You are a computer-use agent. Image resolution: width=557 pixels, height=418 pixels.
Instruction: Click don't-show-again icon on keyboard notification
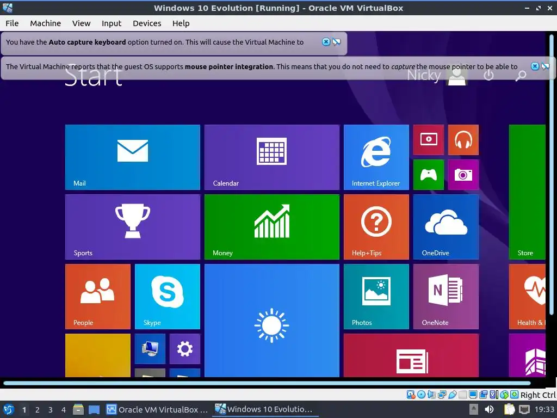(336, 42)
